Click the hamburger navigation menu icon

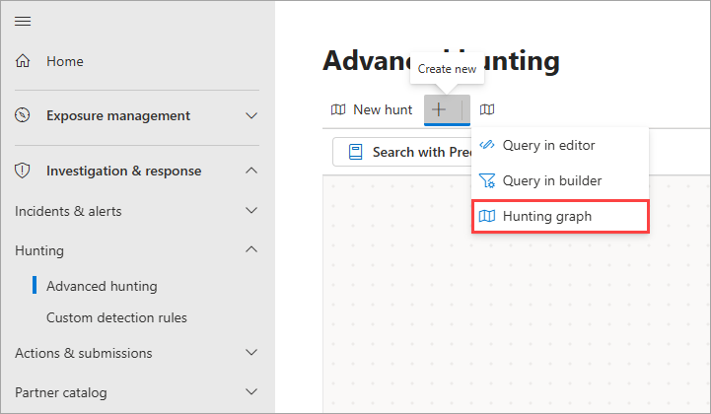(x=23, y=21)
